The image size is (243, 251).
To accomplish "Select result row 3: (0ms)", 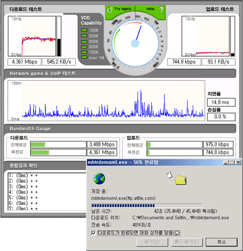I will tap(23, 187).
